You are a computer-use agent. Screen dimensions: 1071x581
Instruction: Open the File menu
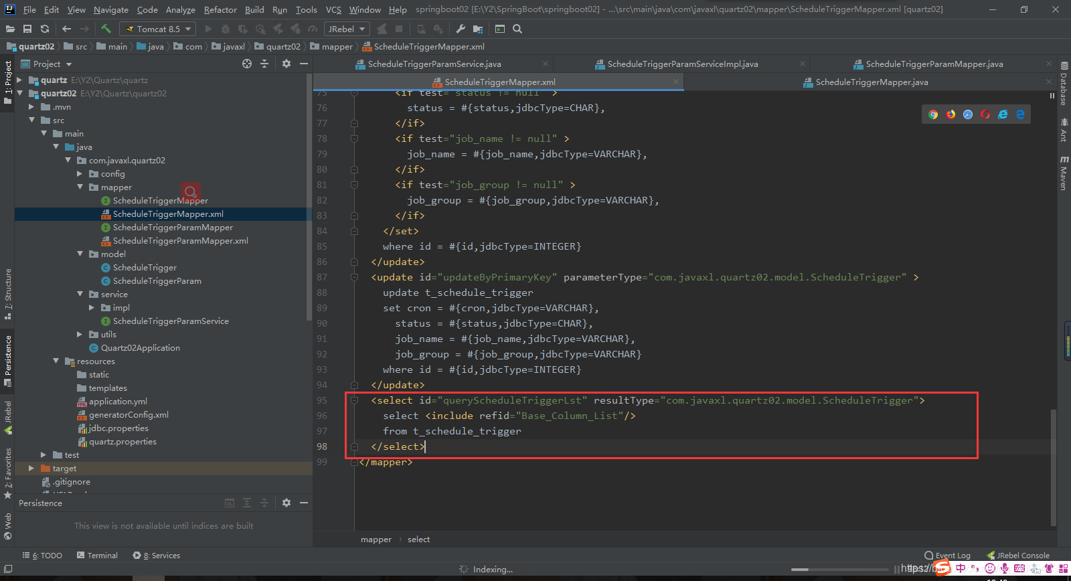pos(29,9)
